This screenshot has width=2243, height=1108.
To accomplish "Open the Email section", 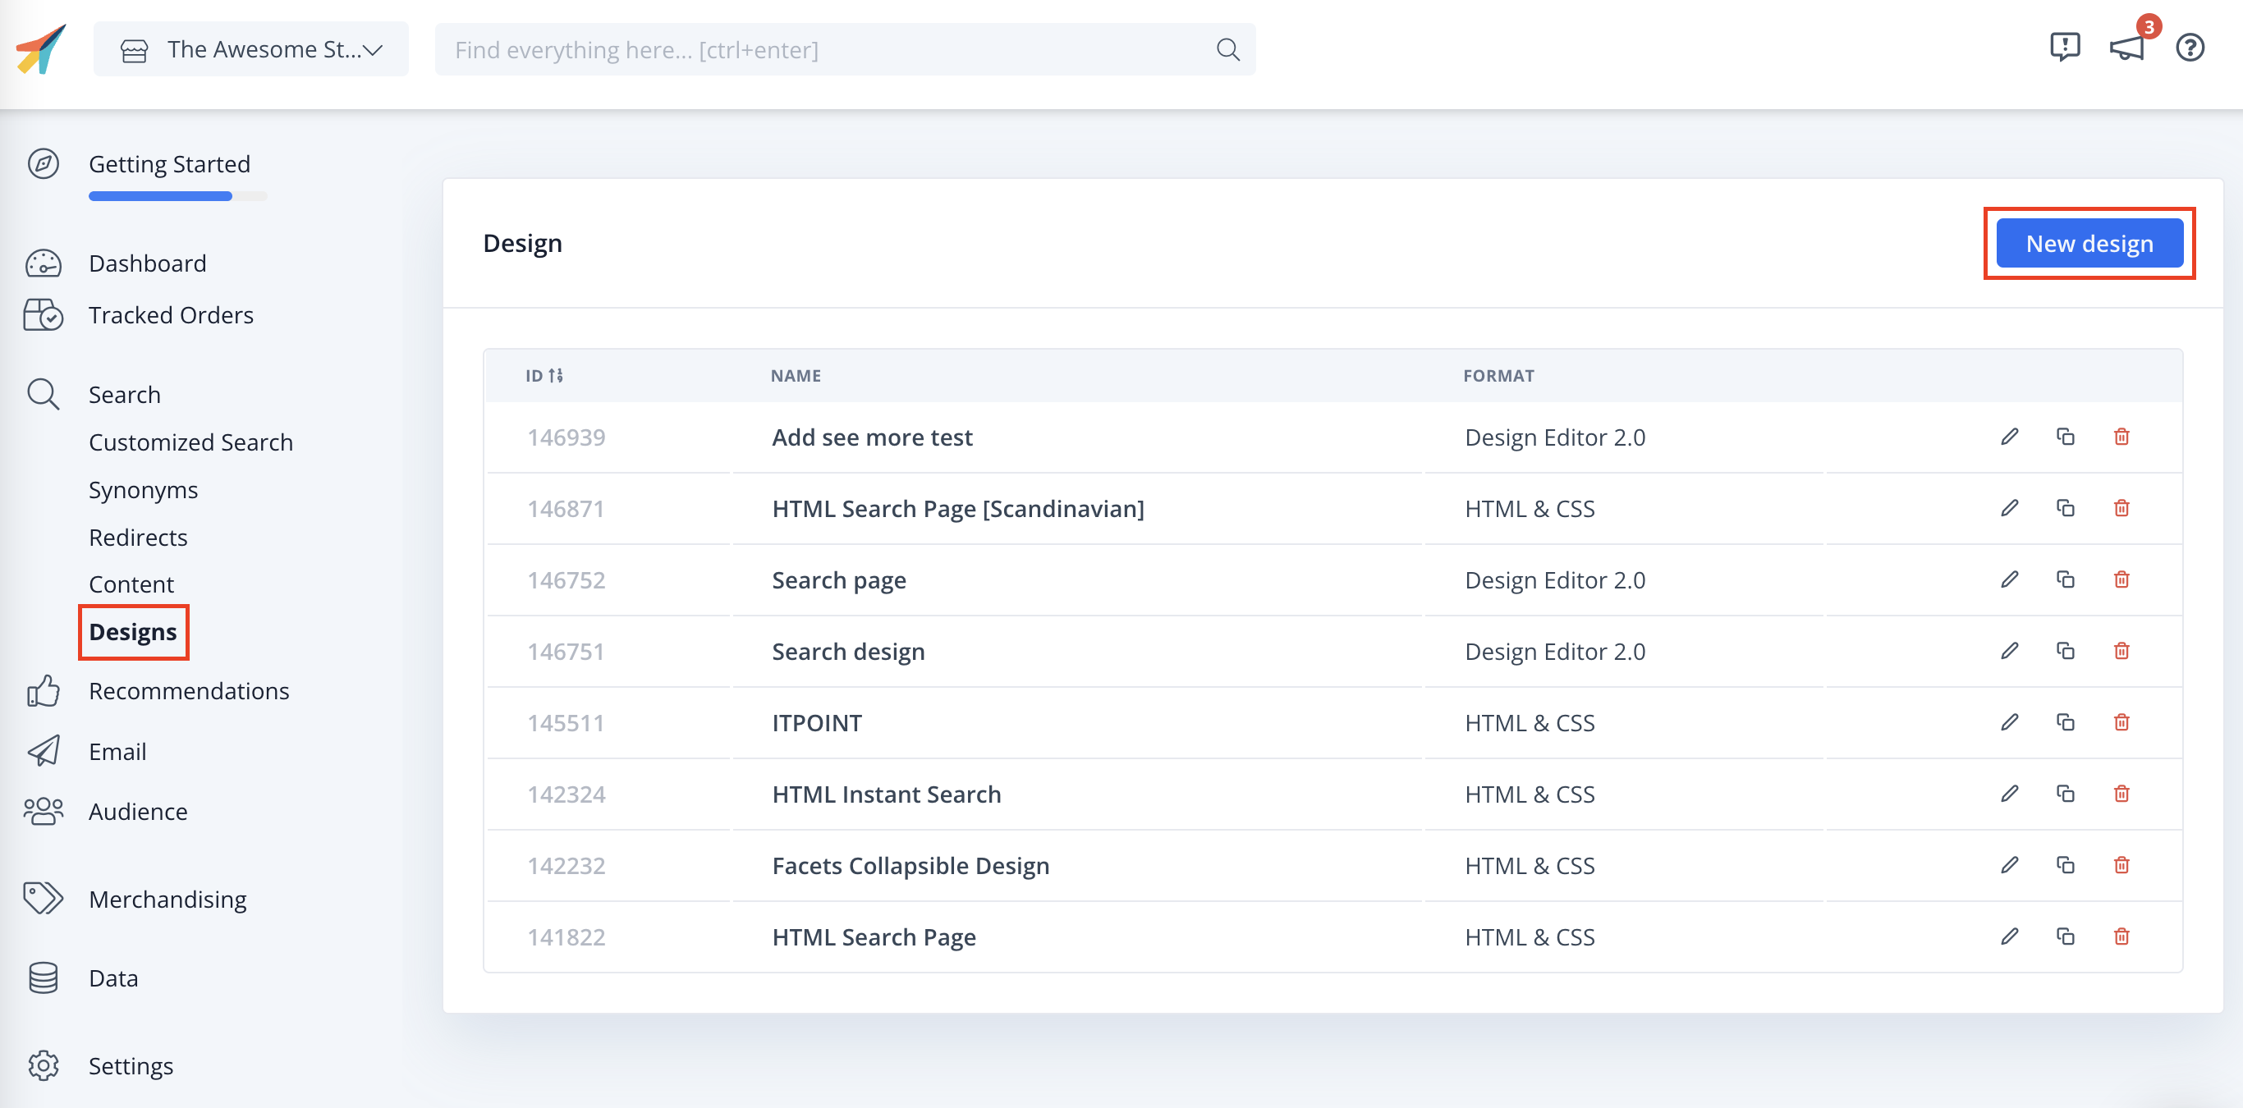I will pyautogui.click(x=117, y=751).
